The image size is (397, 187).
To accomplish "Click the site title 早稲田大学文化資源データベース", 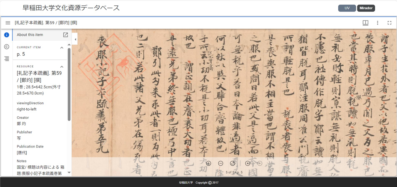I will tap(71, 8).
